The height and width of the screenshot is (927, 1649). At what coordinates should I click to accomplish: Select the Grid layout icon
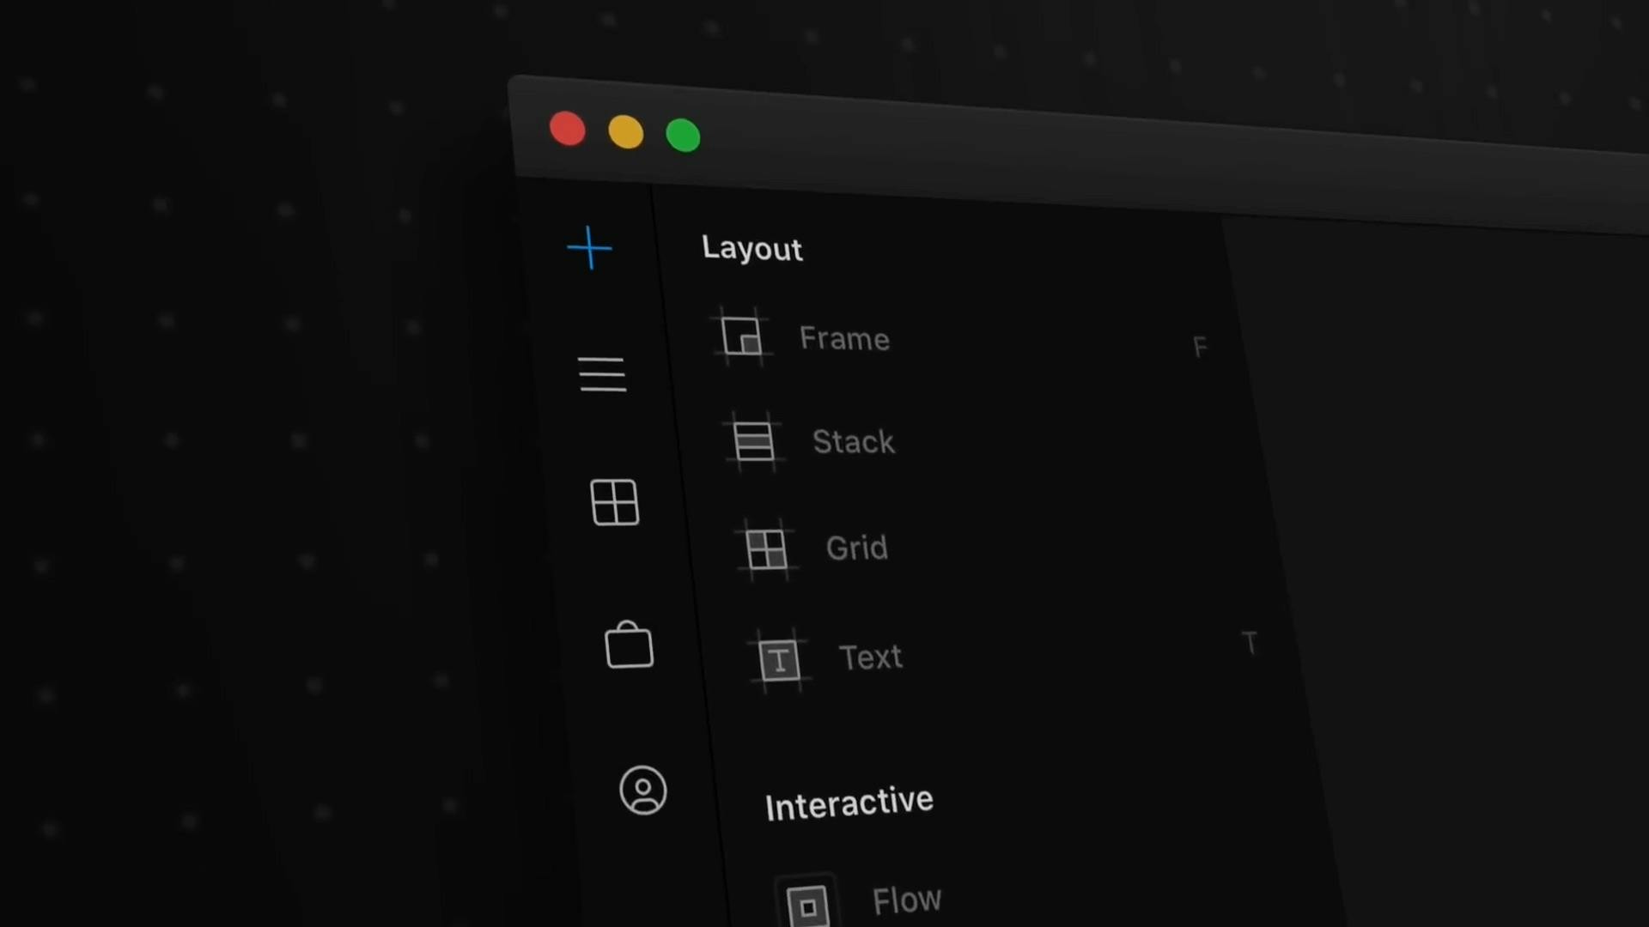pos(766,549)
